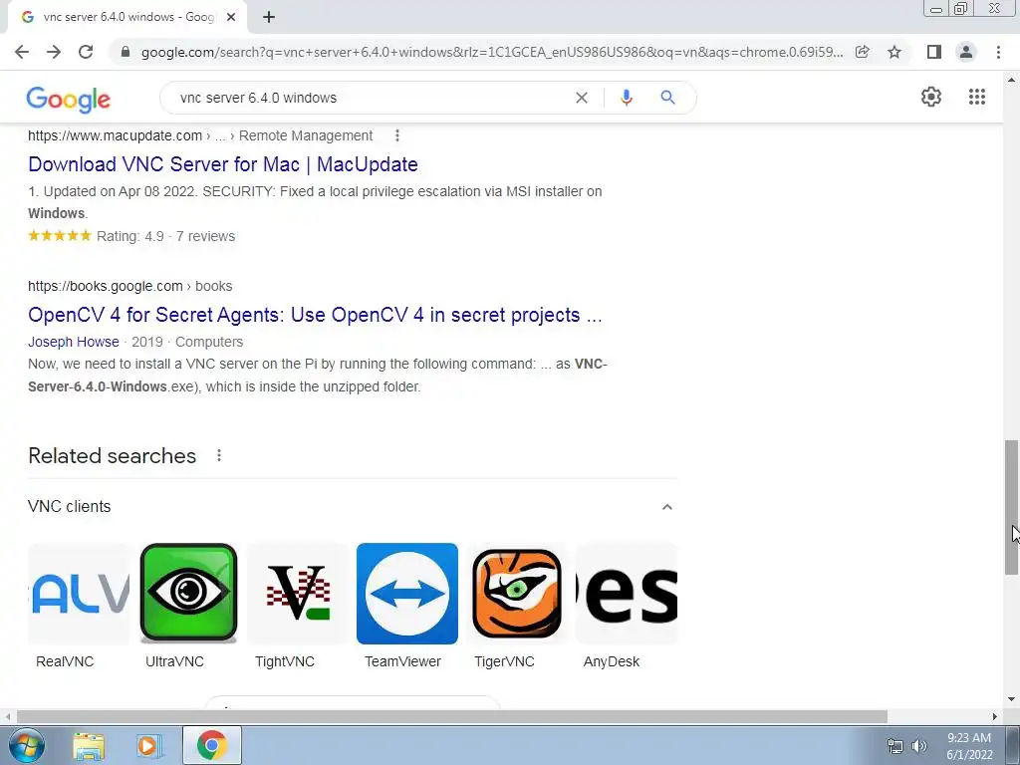Screen dimensions: 1020x765
Task: Open the Chrome three-dot menu
Action: point(998,52)
